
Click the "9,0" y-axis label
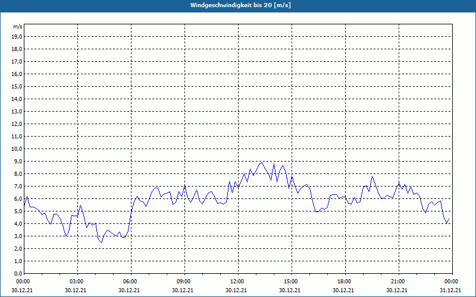click(18, 161)
